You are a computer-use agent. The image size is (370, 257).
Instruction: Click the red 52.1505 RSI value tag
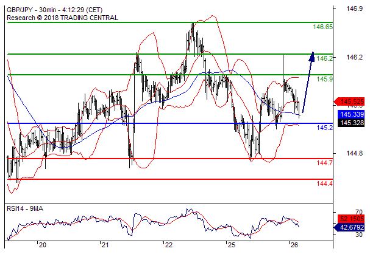pos(352,218)
